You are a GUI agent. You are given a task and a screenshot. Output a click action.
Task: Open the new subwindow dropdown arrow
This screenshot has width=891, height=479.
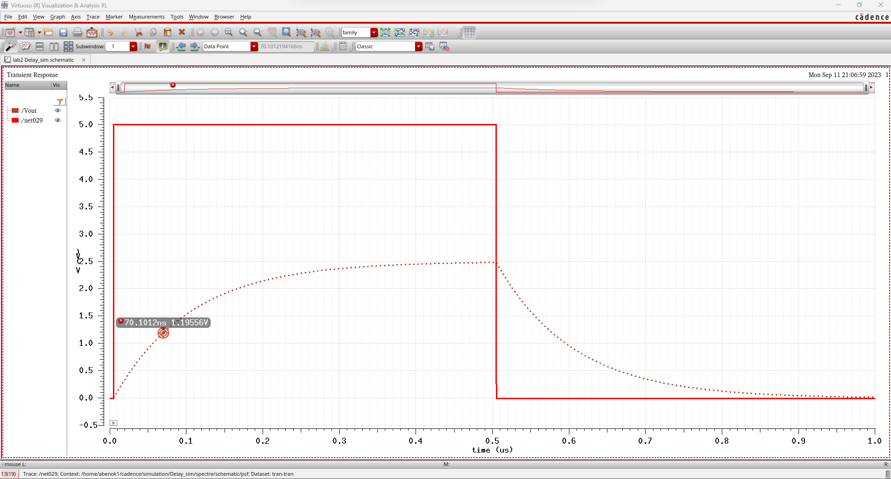pos(40,32)
